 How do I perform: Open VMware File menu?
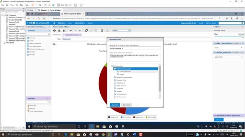[3, 5]
